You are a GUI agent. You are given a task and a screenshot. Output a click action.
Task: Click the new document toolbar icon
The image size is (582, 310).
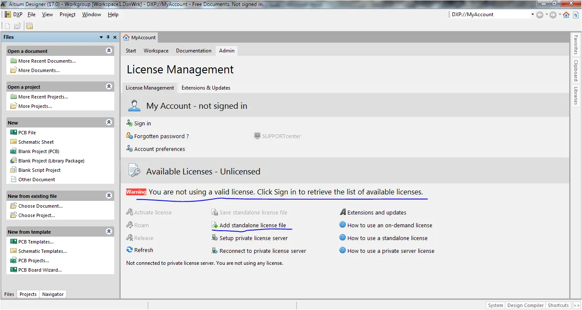tap(7, 26)
